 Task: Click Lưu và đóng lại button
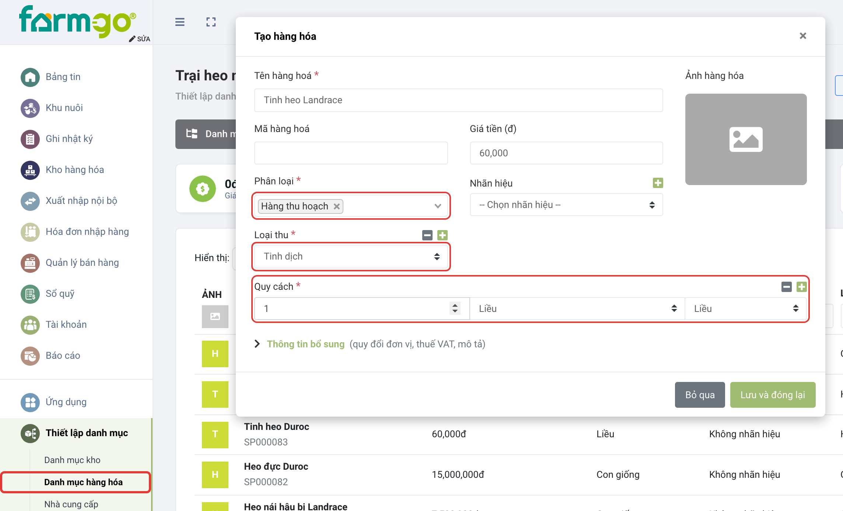point(773,395)
